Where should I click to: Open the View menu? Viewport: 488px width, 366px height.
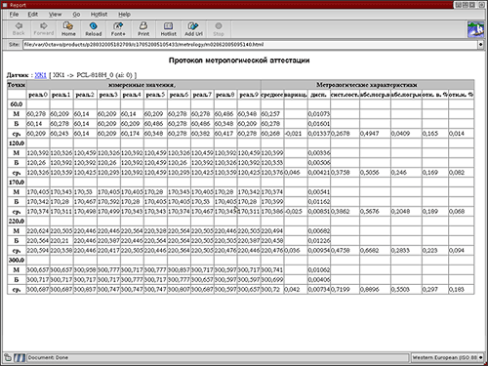pyautogui.click(x=55, y=15)
